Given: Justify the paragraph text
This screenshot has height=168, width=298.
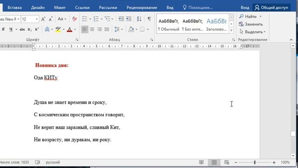Looking at the screenshot, I should pos(107,29).
